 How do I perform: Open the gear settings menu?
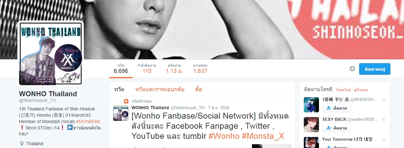(x=352, y=69)
